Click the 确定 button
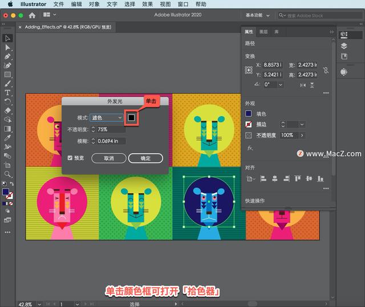 (145, 158)
